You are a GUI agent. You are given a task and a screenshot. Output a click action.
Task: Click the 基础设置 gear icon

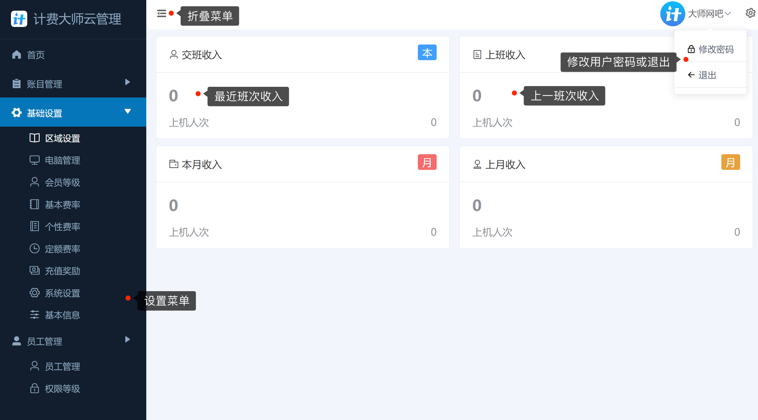16,113
